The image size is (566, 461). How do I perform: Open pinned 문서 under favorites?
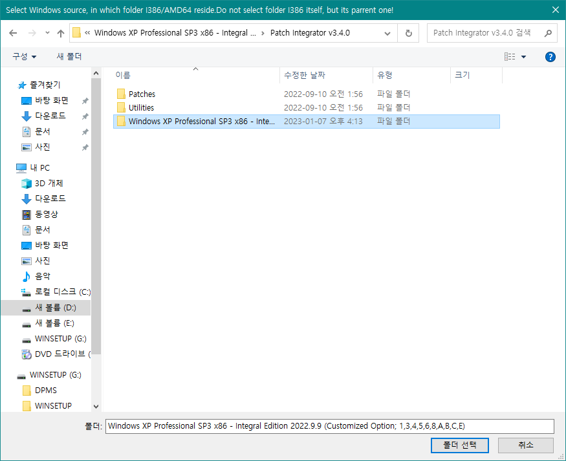[36, 132]
